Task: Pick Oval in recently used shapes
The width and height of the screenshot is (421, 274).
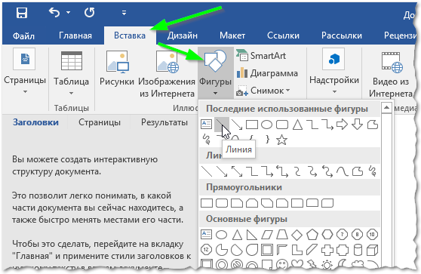Action: pyautogui.click(x=267, y=125)
